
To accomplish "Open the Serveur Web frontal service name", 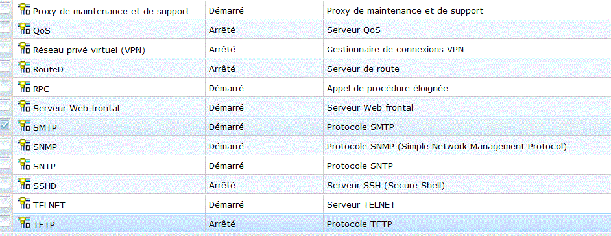I will pyautogui.click(x=77, y=108).
